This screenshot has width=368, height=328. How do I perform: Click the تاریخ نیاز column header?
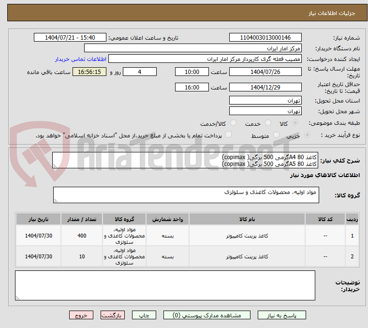click(x=39, y=219)
